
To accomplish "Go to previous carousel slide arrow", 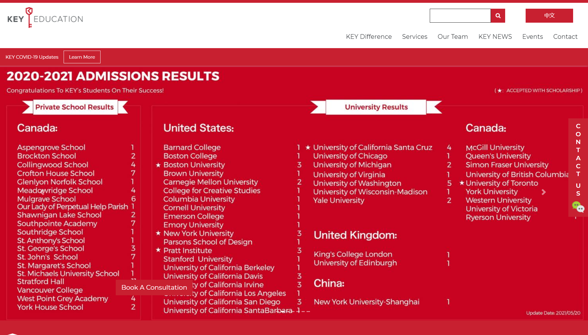I will pos(43,192).
